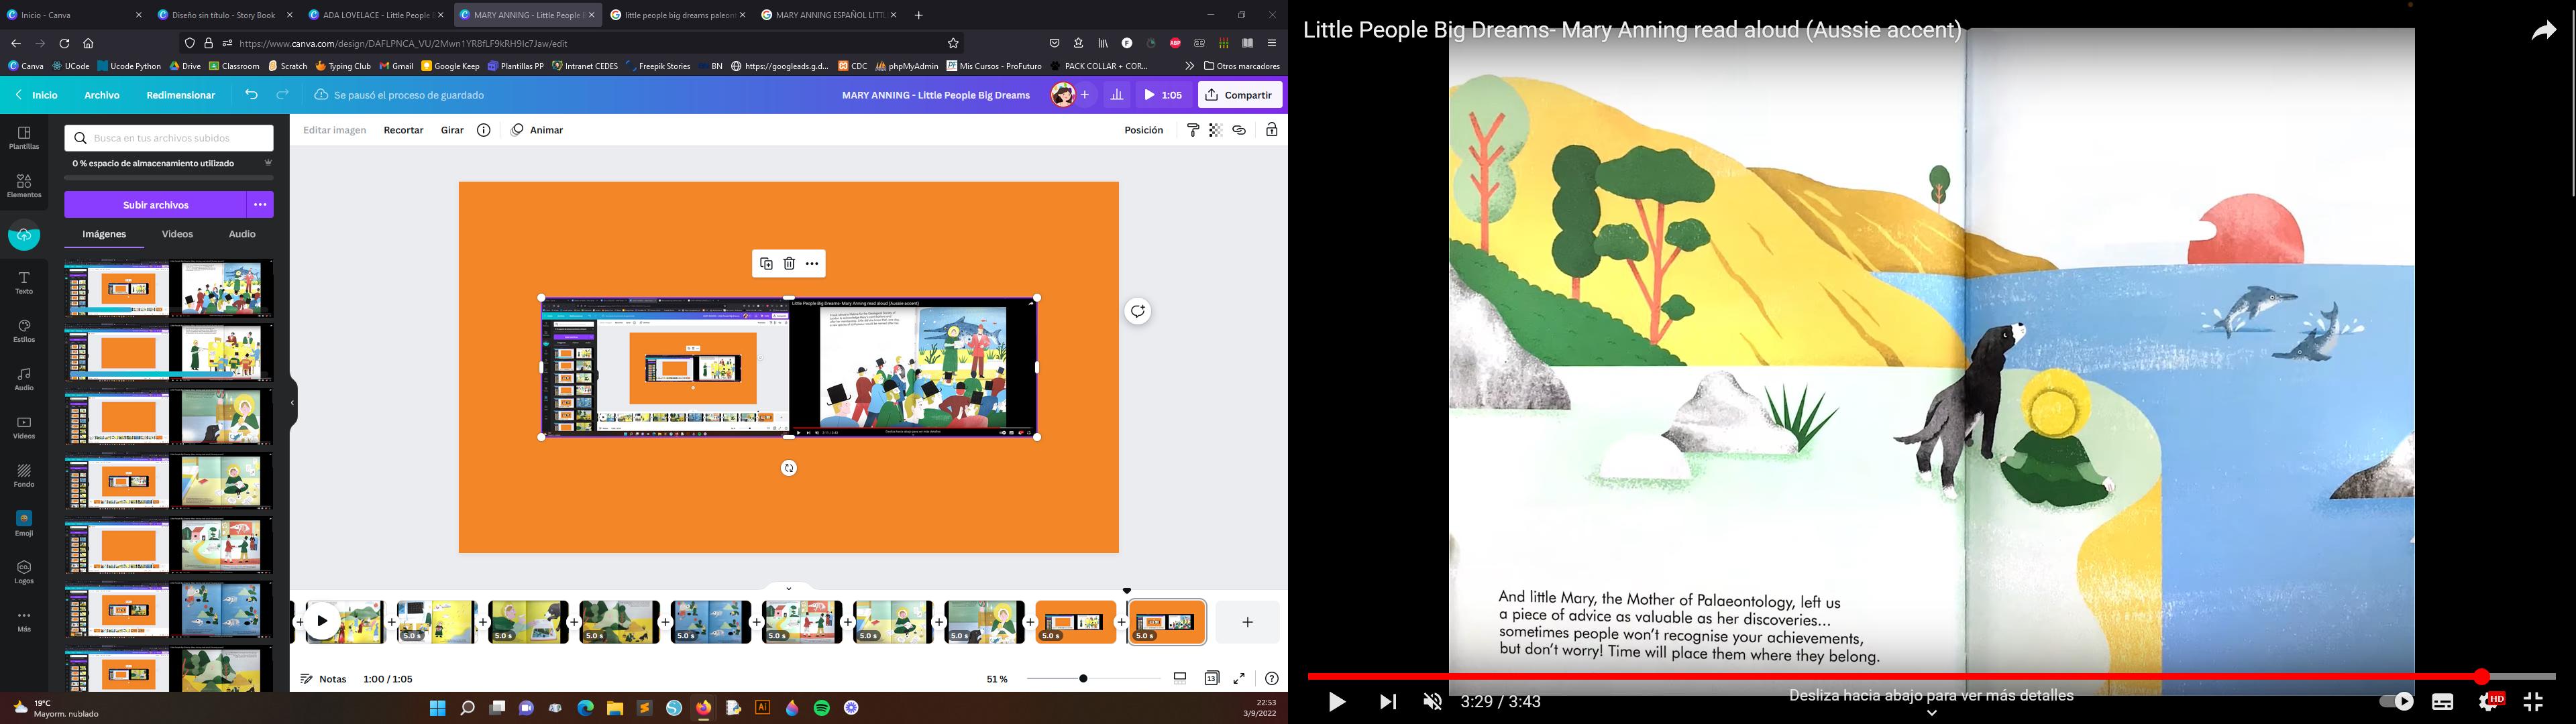Open the help question mark icon
This screenshot has height=724, width=2576.
[1271, 678]
